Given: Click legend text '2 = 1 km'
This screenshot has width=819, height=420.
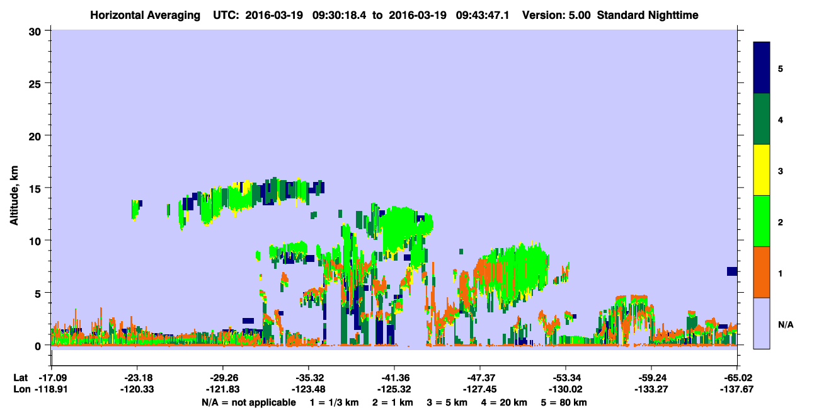Looking at the screenshot, I should 395,402.
